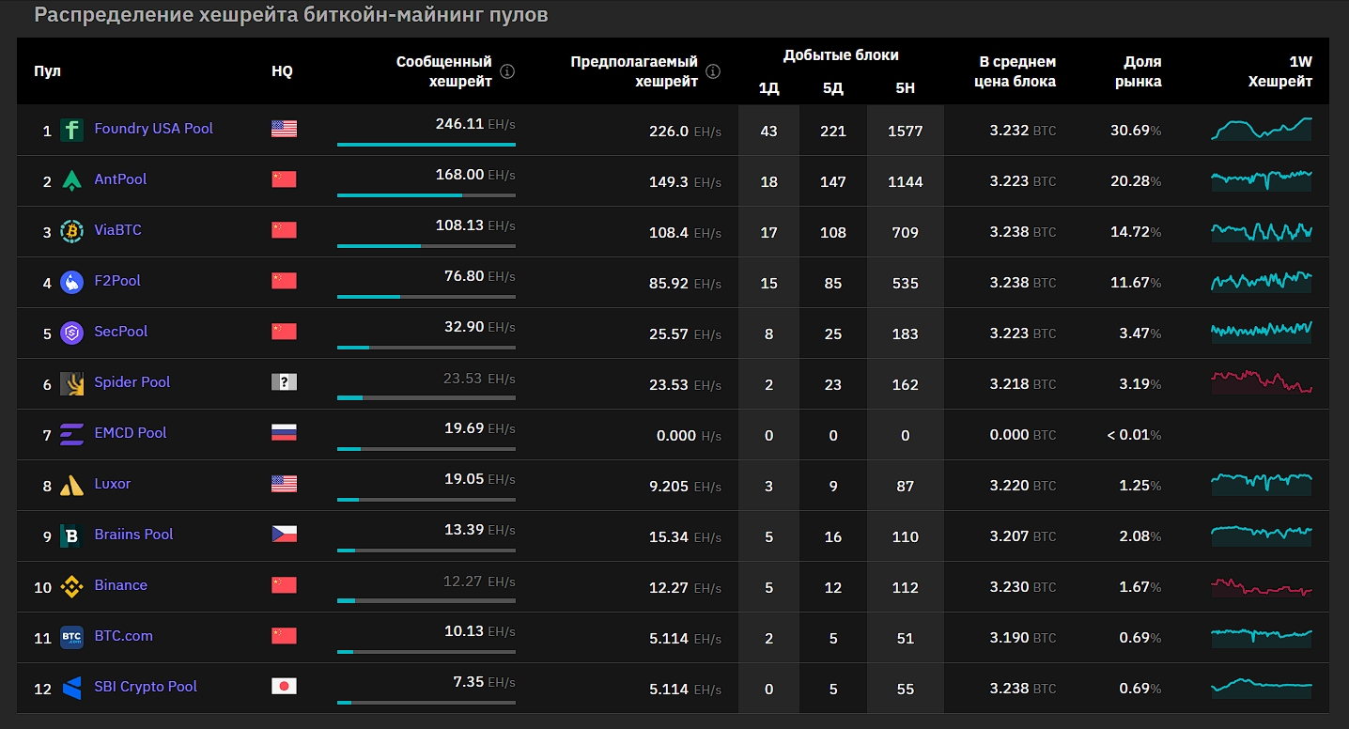Image resolution: width=1349 pixels, height=729 pixels.
Task: Click the EMCD Pool logo icon
Action: tap(71, 434)
